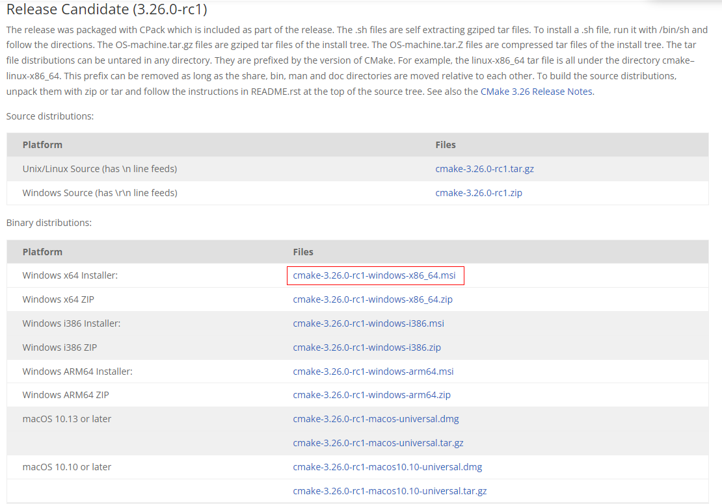Download the Windows i386 .msi installer
The height and width of the screenshot is (504, 722).
click(x=368, y=323)
